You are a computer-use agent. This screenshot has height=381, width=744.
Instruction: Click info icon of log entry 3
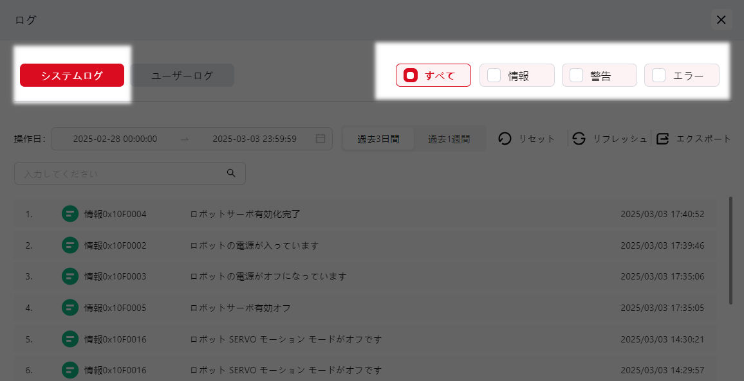[x=70, y=276]
